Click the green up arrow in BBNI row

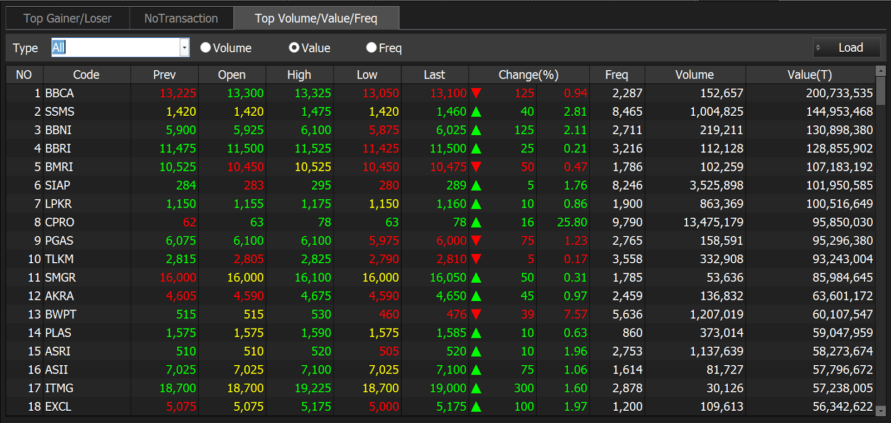click(476, 130)
